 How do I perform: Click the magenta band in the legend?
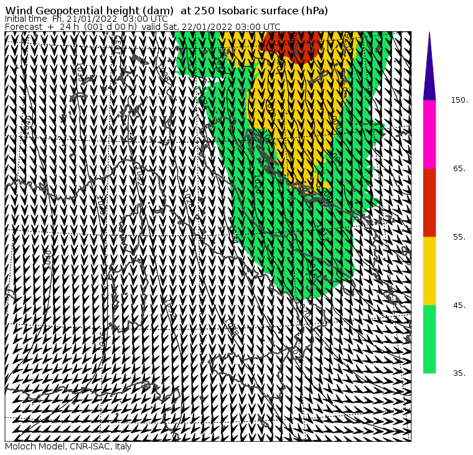429,134
